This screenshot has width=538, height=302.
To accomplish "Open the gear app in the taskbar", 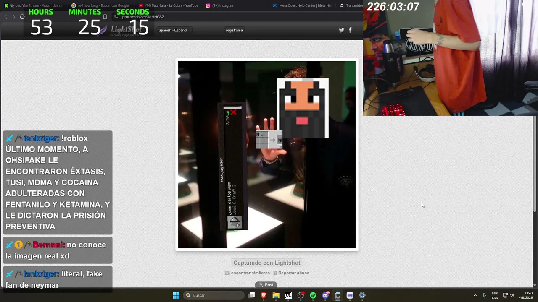I will [x=362, y=295].
